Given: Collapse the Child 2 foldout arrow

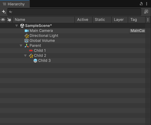Looking at the screenshot, I should coord(25,56).
